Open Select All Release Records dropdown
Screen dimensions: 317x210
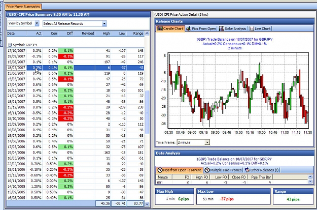pos(104,23)
